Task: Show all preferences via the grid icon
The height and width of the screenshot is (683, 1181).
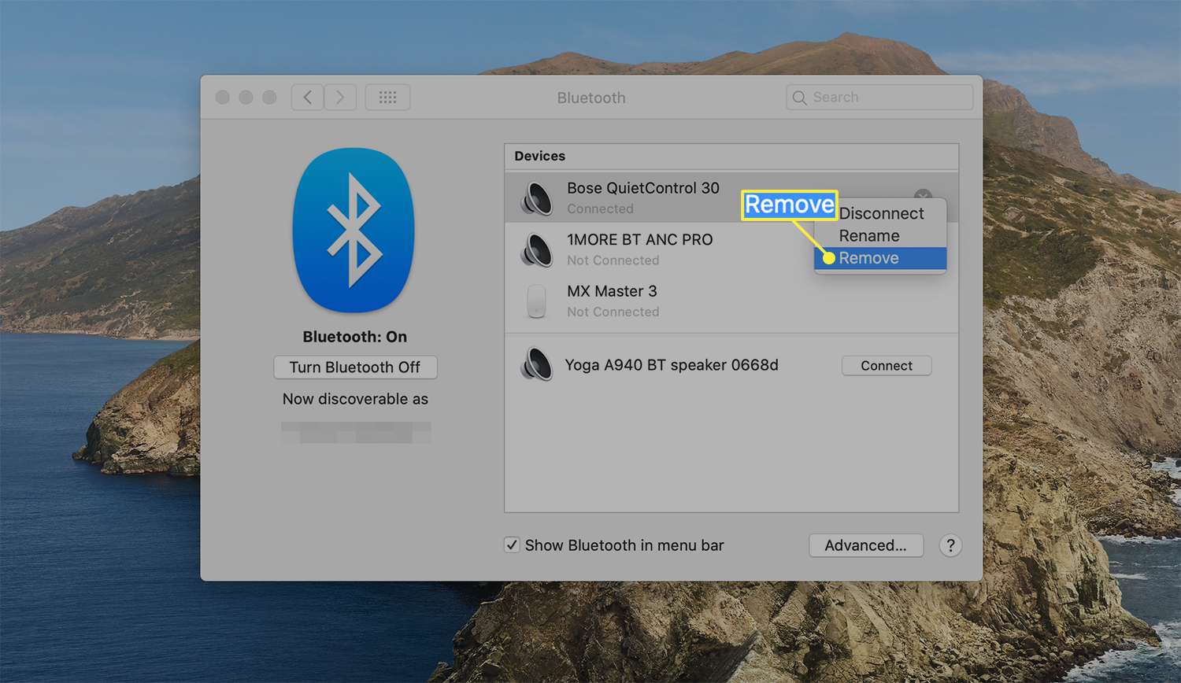Action: [387, 98]
